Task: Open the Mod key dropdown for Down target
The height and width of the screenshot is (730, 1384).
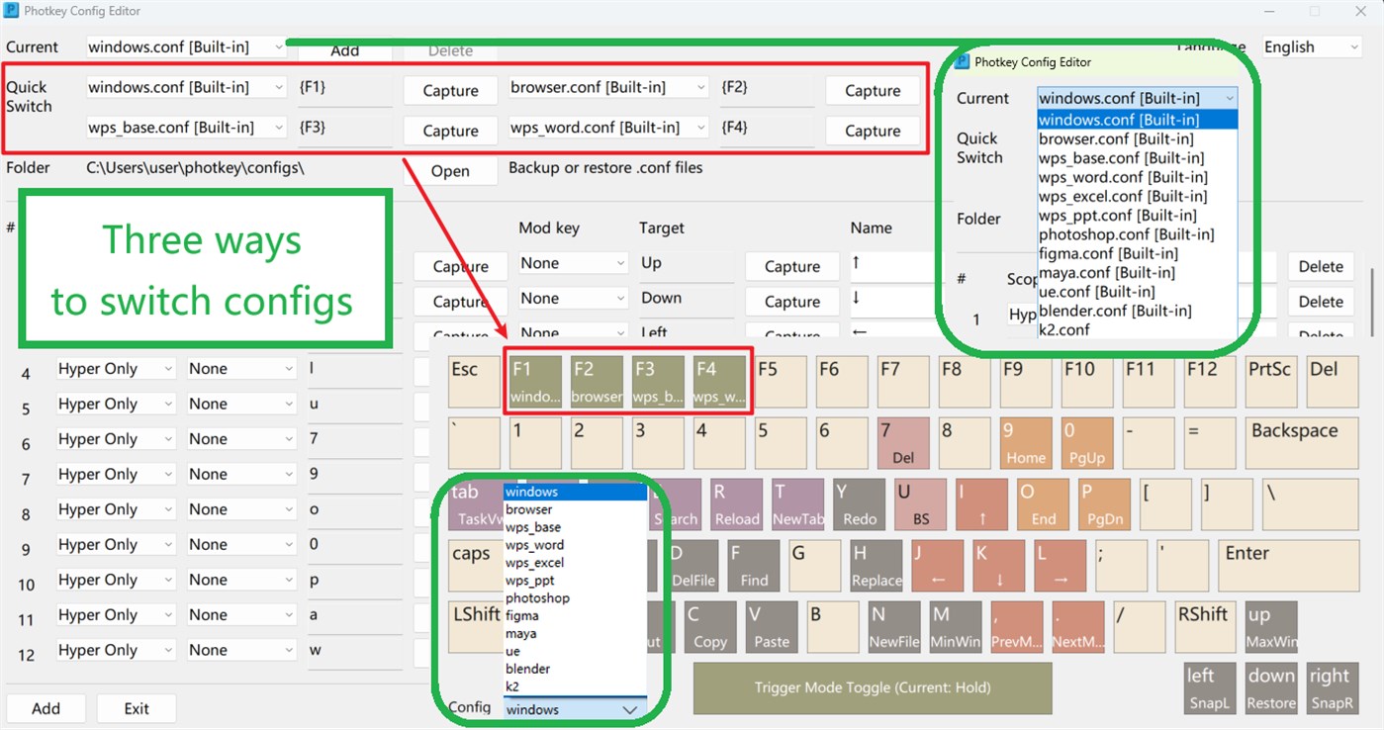Action: (x=573, y=298)
